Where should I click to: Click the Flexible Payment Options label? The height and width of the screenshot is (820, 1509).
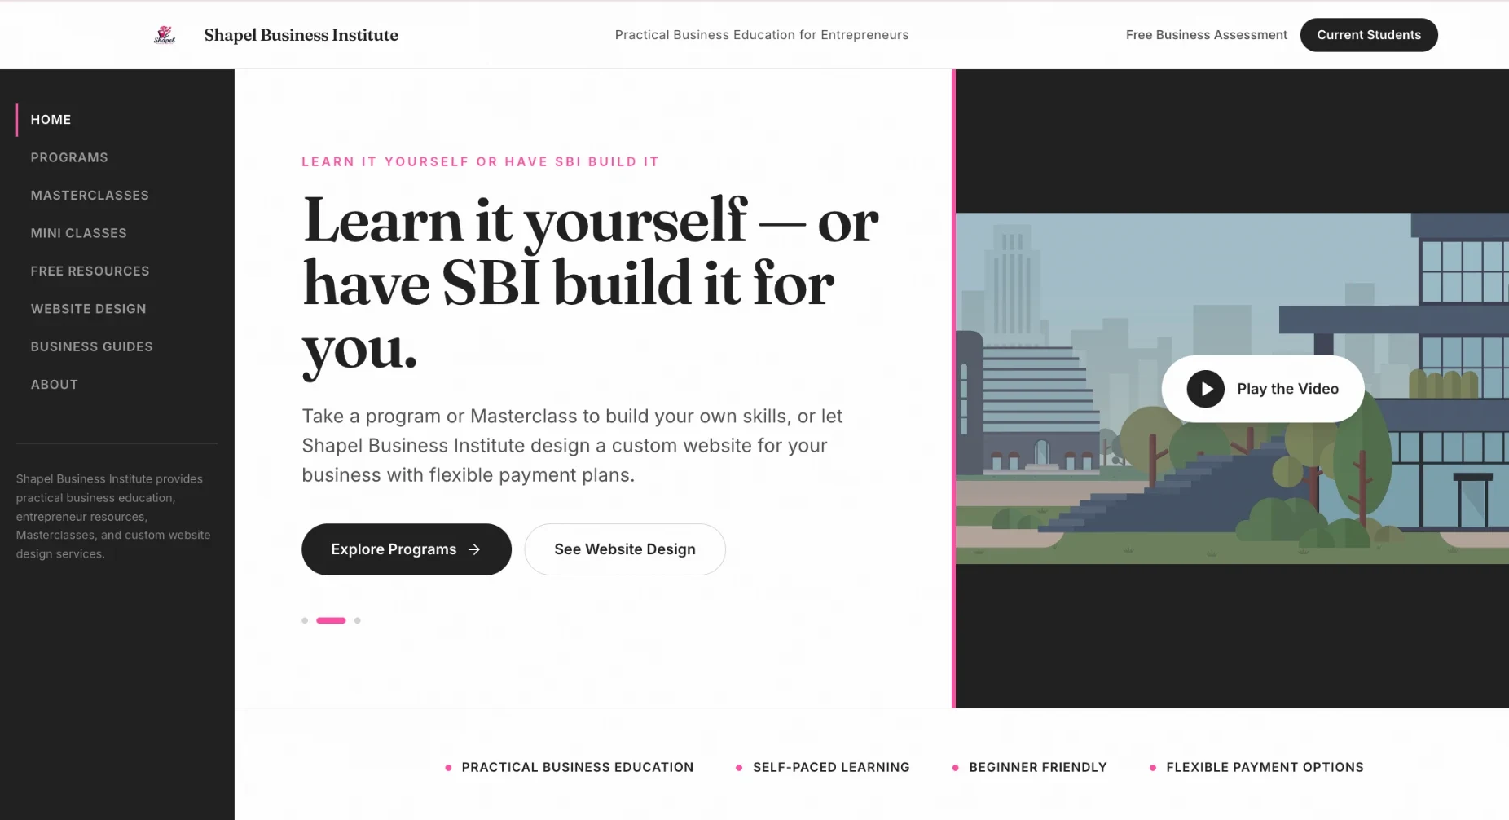pos(1265,767)
